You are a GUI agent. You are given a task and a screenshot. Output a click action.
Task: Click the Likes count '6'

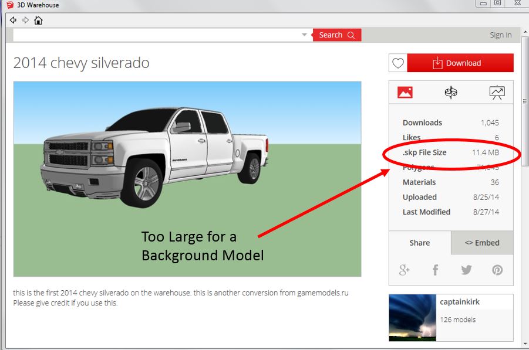pos(497,137)
